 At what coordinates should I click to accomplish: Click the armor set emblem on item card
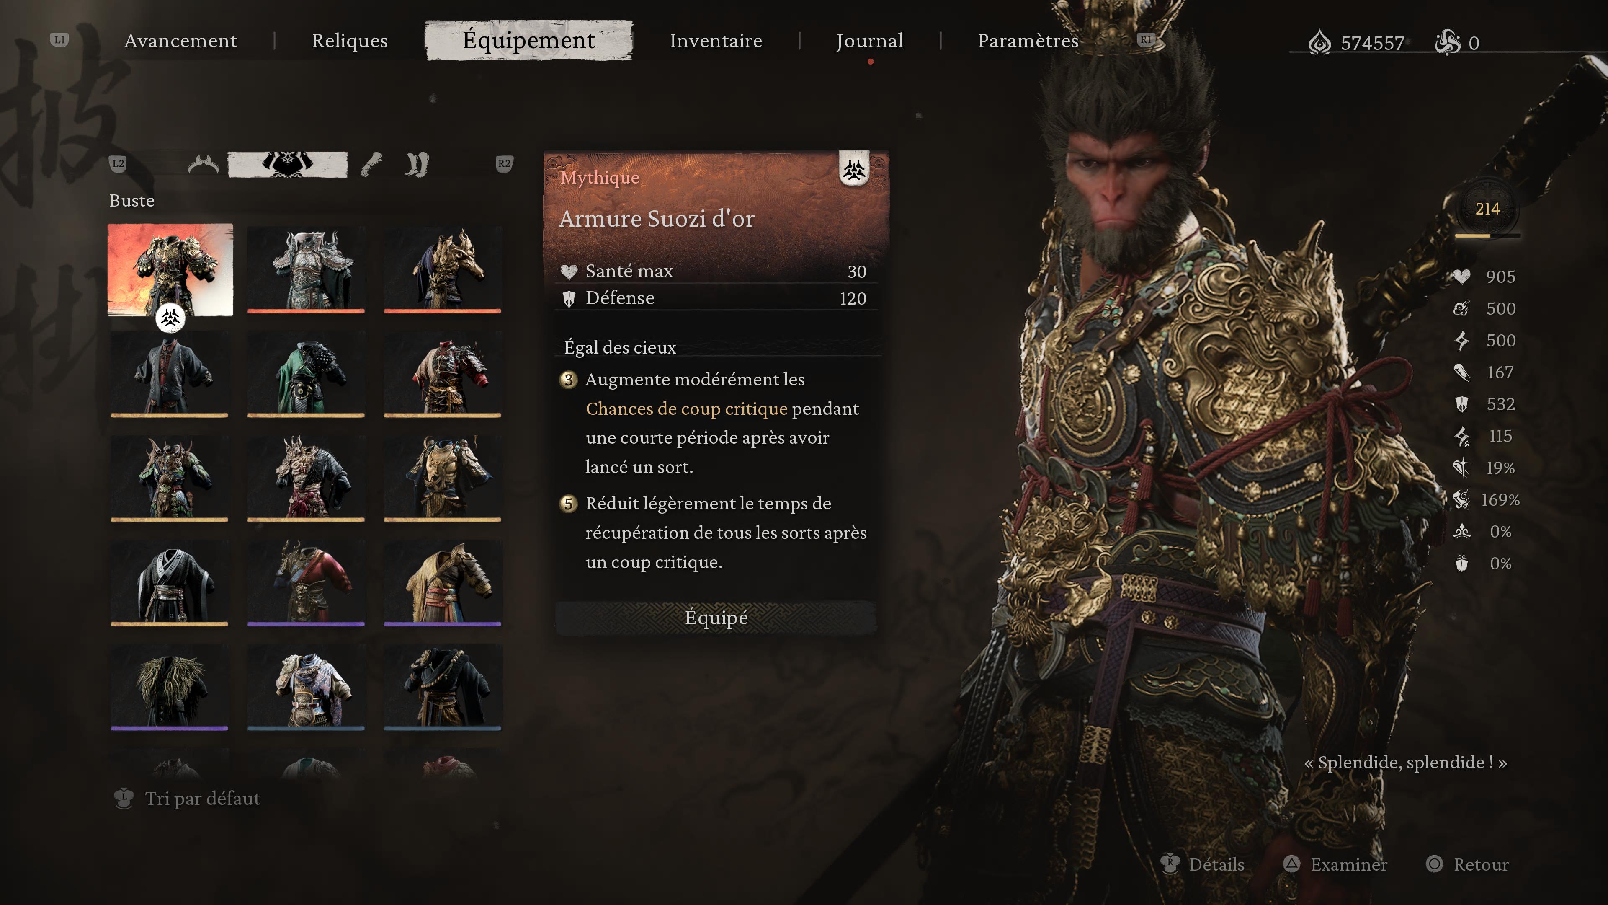pos(854,168)
